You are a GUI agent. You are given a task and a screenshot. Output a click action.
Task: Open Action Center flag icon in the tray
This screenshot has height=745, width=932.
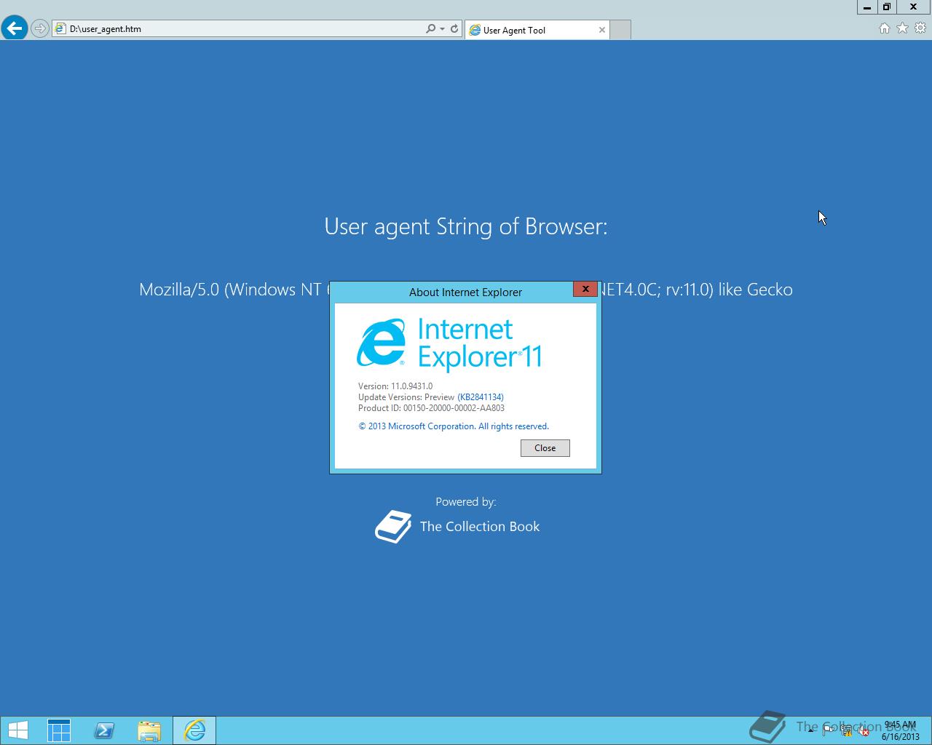click(829, 730)
